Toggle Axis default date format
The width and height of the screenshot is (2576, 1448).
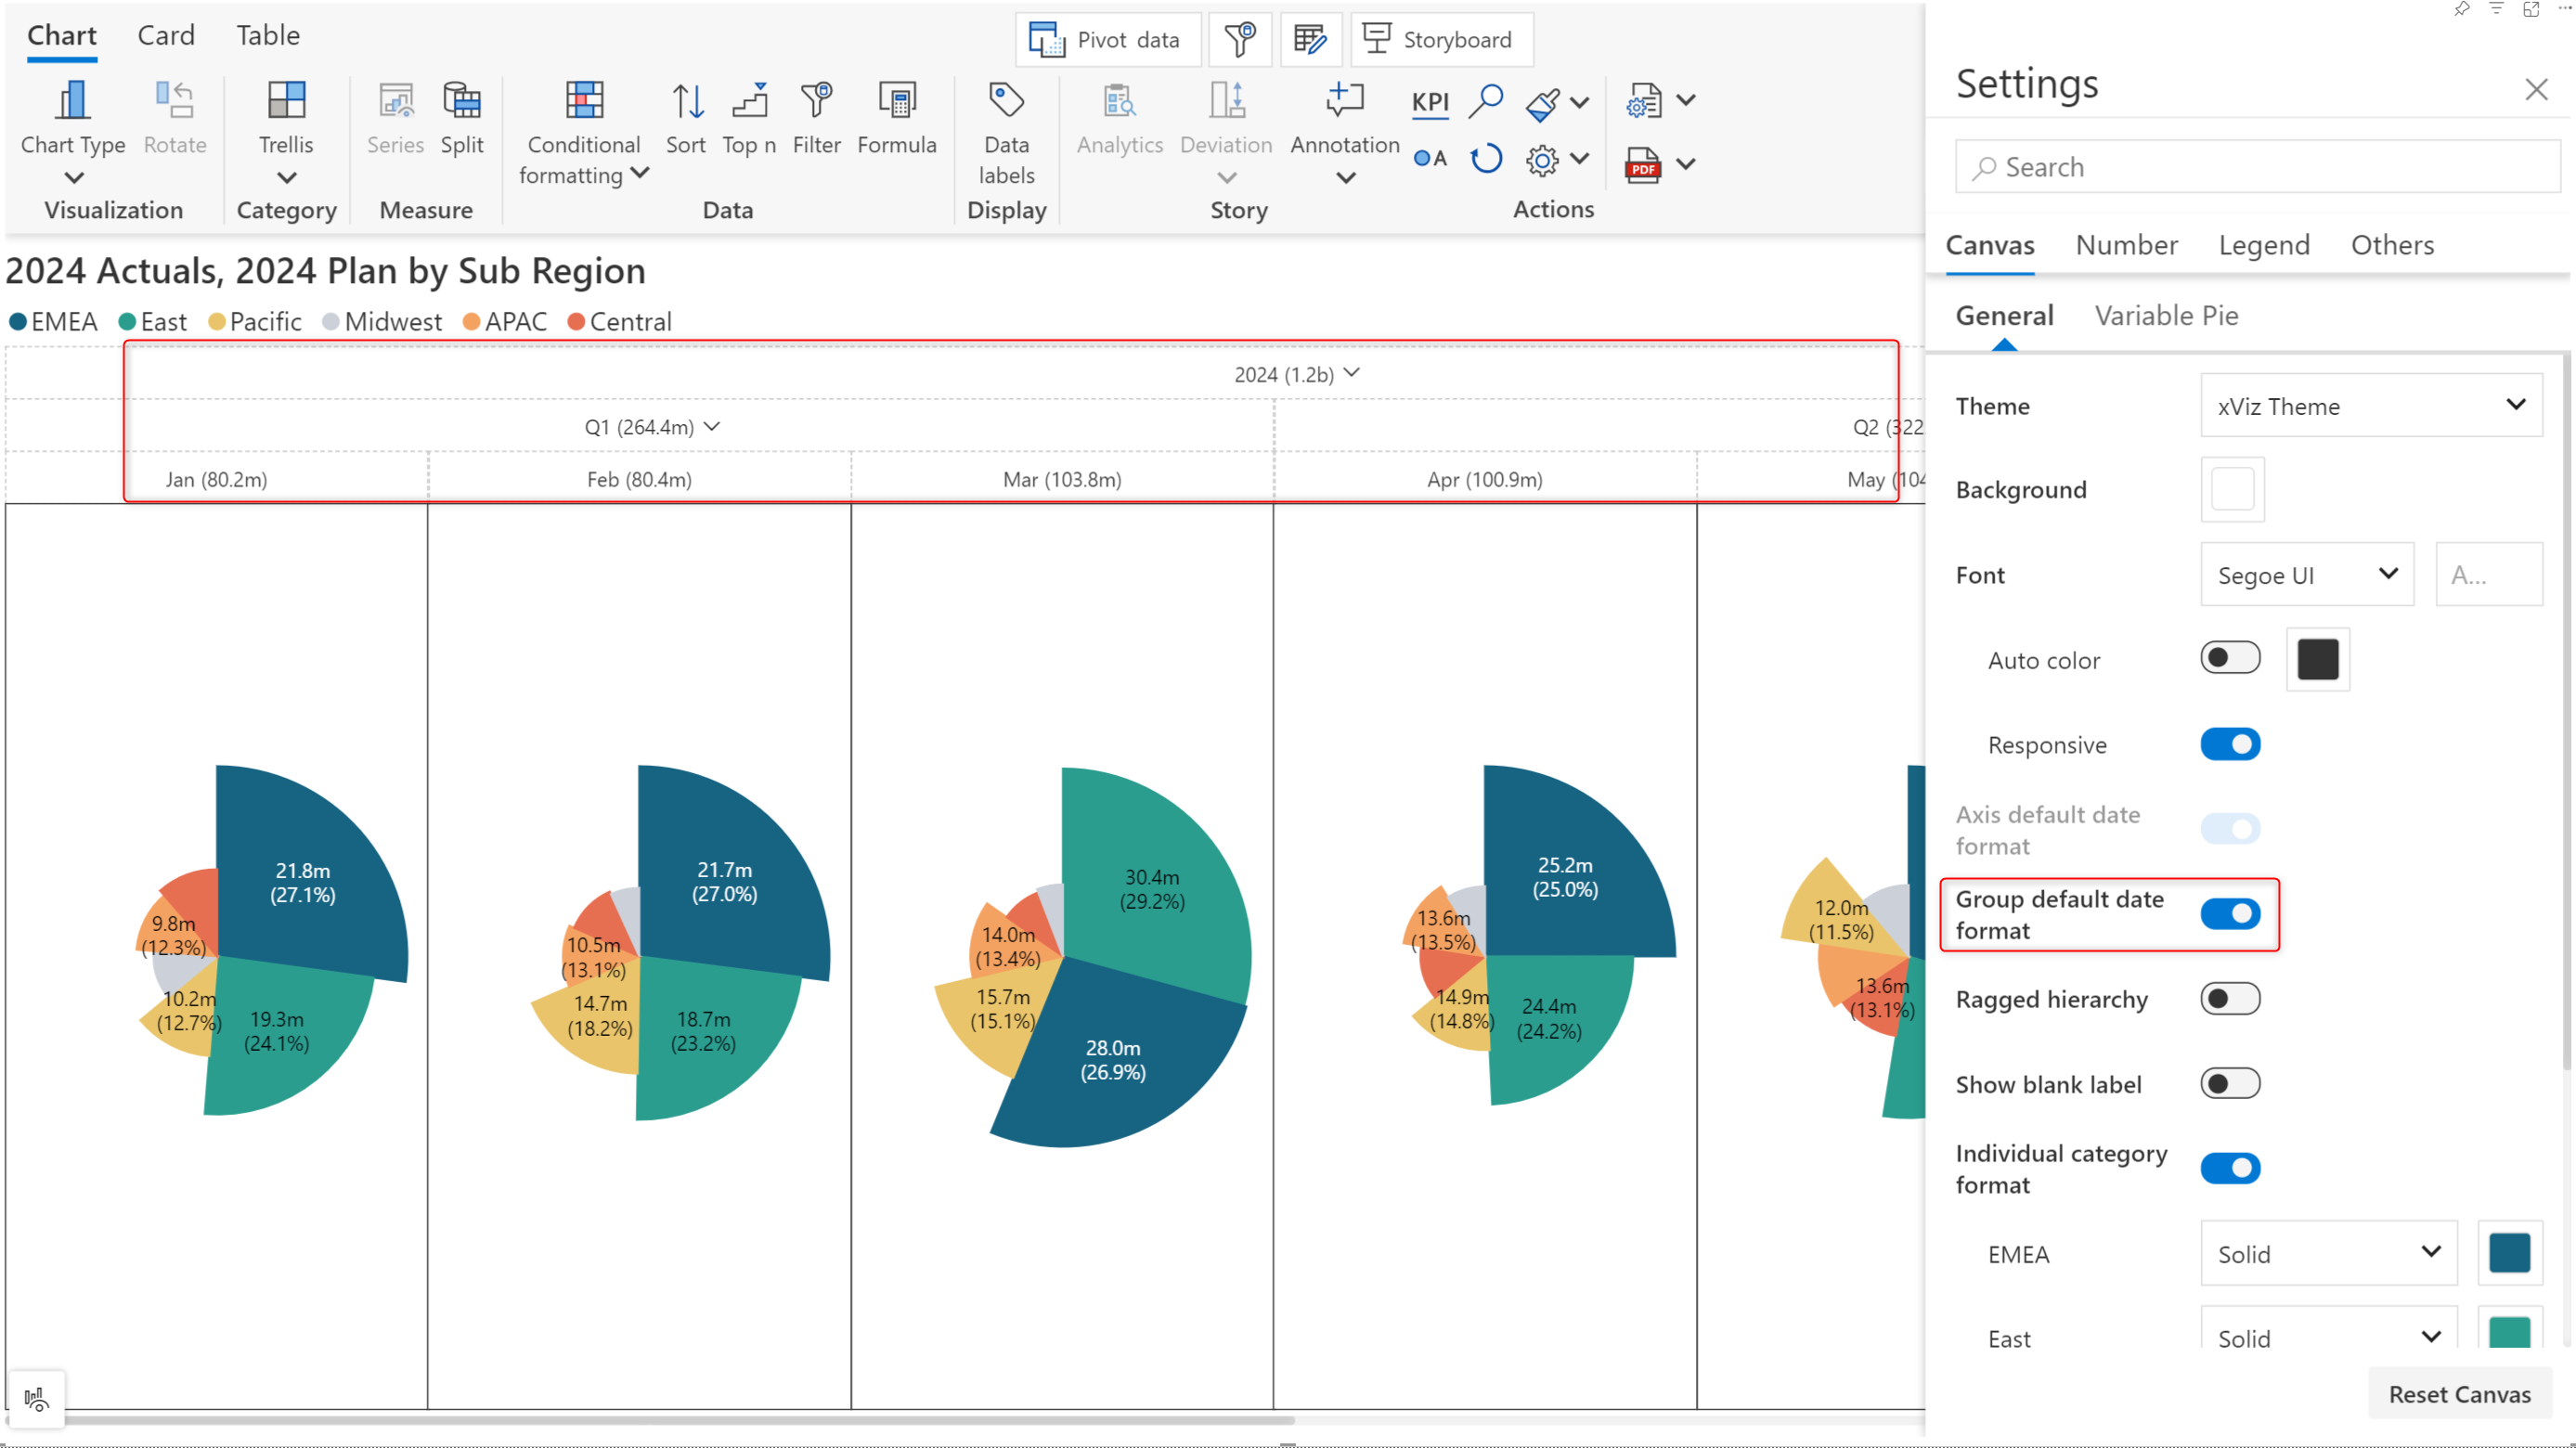coord(2230,829)
